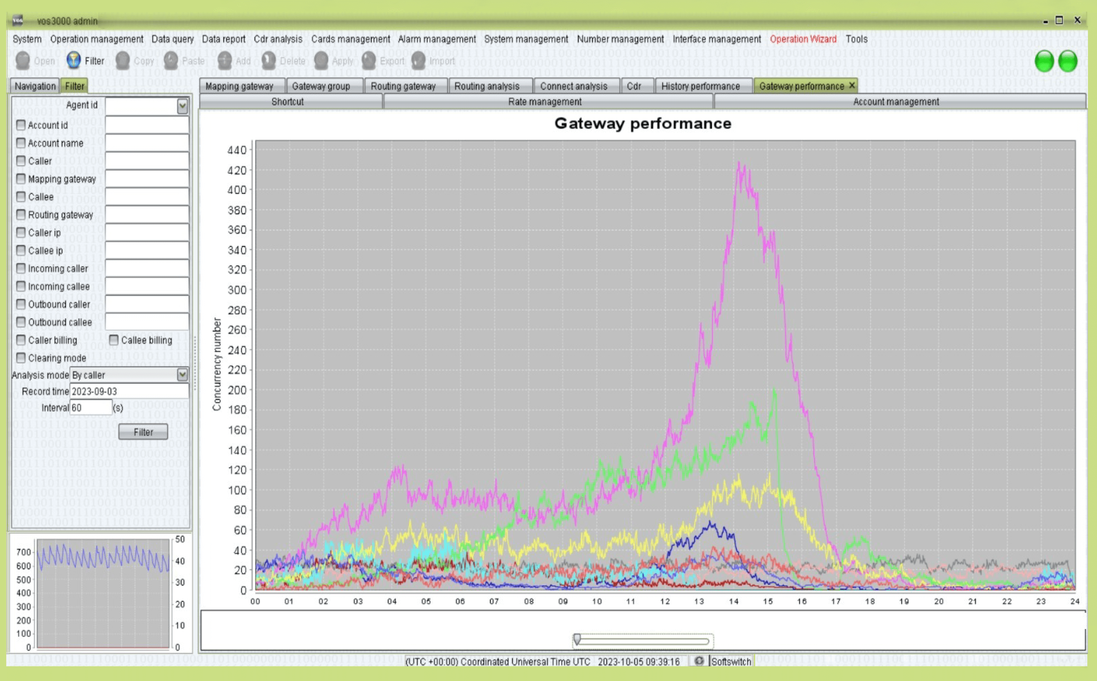Viewport: 1097px width, 681px height.
Task: Click the Shortcut button
Action: pos(291,102)
